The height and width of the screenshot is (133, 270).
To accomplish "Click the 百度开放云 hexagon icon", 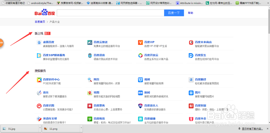I will (140, 56).
